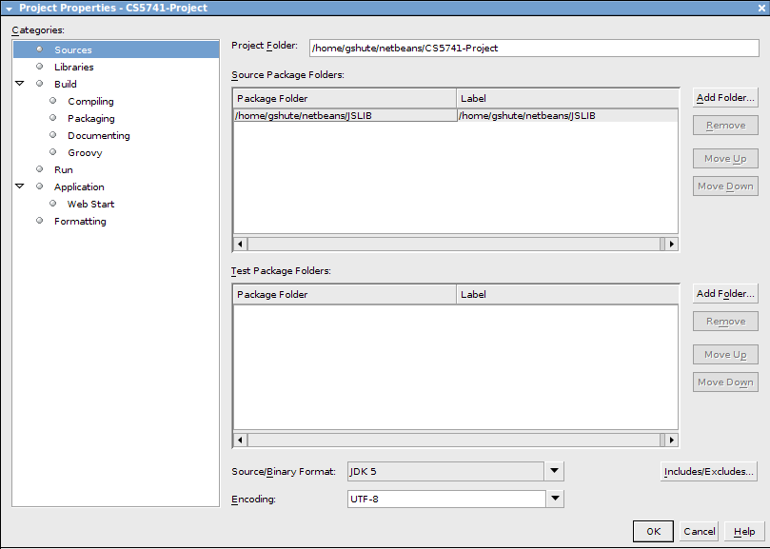Click the Project Folder text field

point(533,48)
